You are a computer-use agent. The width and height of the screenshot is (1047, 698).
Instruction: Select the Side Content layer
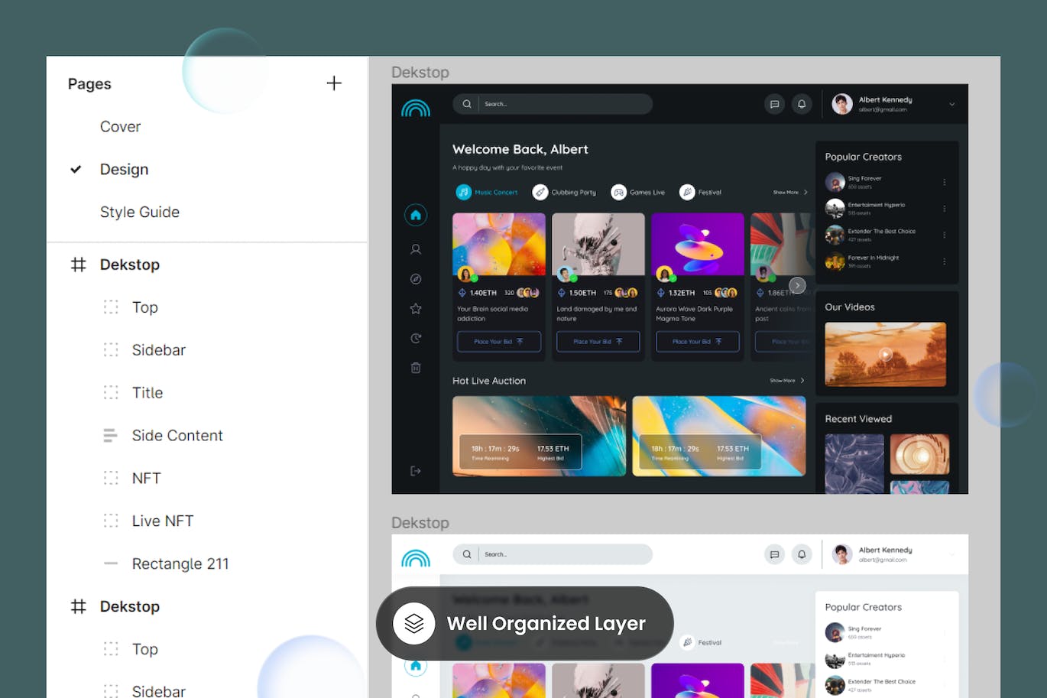177,436
